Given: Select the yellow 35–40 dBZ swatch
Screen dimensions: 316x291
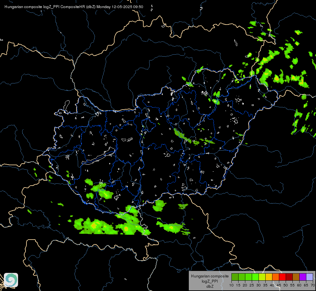Looking at the screenshot, I should coord(269,277).
